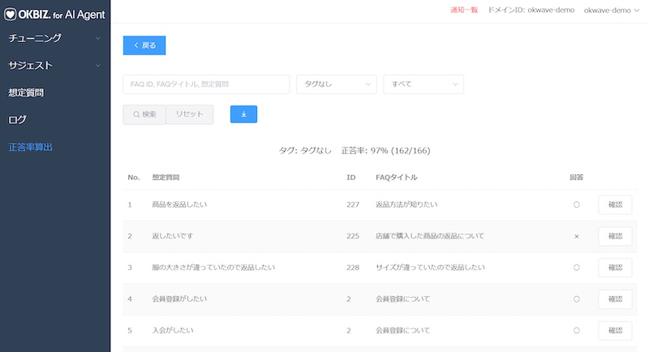Screen dimensions: 649x352
Task: Click 確認 for 入会がしたい row
Action: coord(615,330)
